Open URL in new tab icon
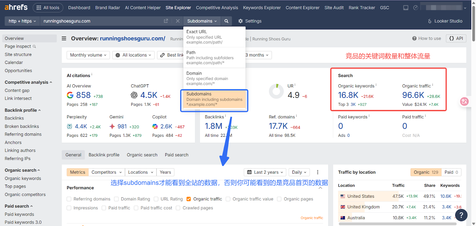 point(166,21)
